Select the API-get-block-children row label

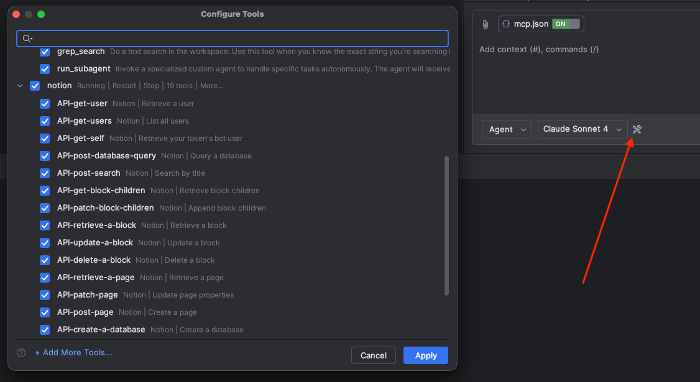point(101,191)
